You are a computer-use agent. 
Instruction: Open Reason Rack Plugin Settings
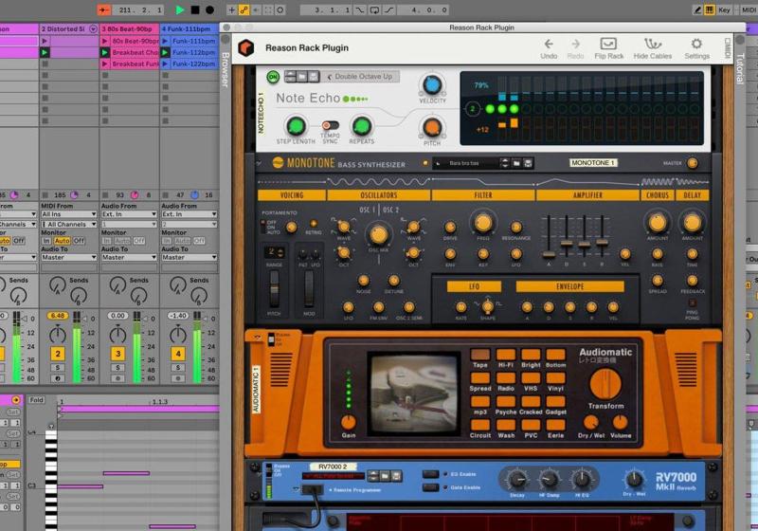[696, 49]
